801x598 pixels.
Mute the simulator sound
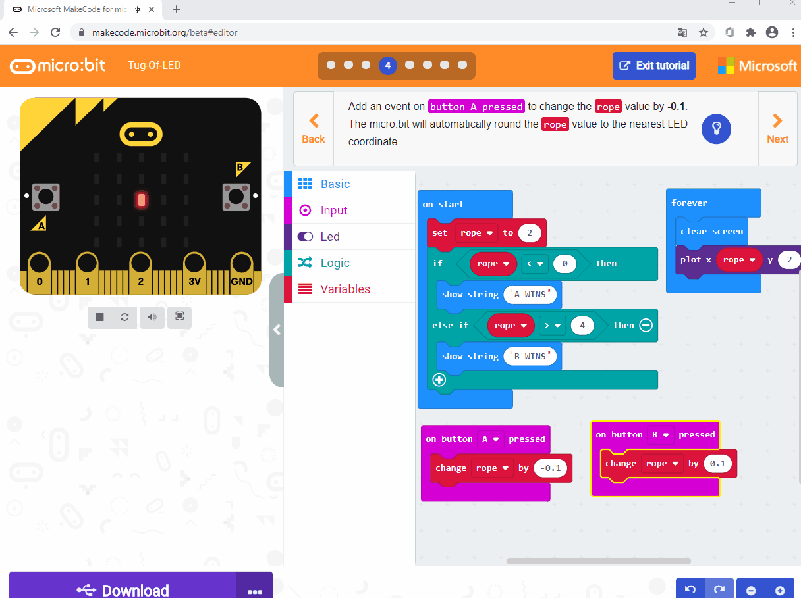point(152,317)
